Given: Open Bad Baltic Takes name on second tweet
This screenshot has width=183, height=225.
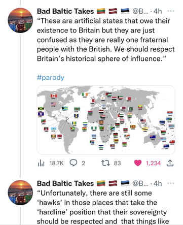Looking at the screenshot, I should [65, 183].
